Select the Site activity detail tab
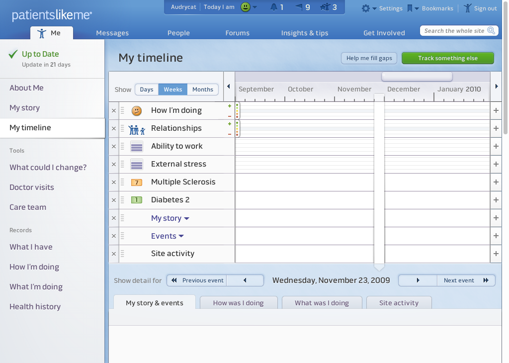Viewport: 509px width, 363px height. point(399,303)
